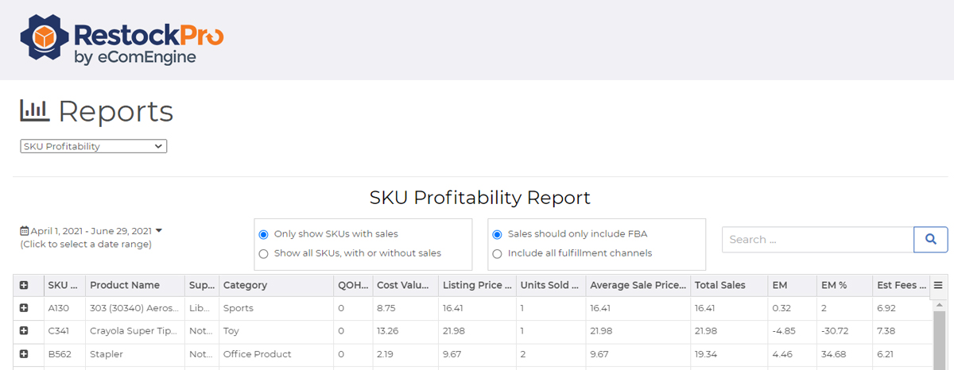Click the table vertical scrollbar up arrow
The height and width of the screenshot is (370, 954).
tap(939, 305)
